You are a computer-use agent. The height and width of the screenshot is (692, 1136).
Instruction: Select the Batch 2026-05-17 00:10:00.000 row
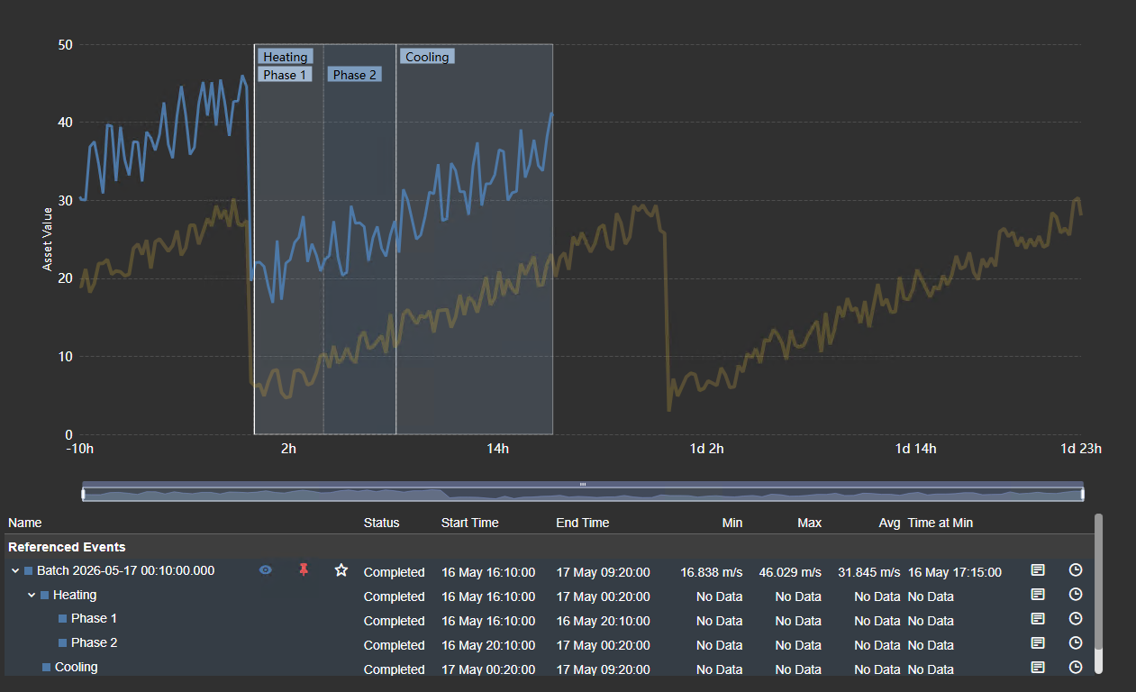(549, 571)
